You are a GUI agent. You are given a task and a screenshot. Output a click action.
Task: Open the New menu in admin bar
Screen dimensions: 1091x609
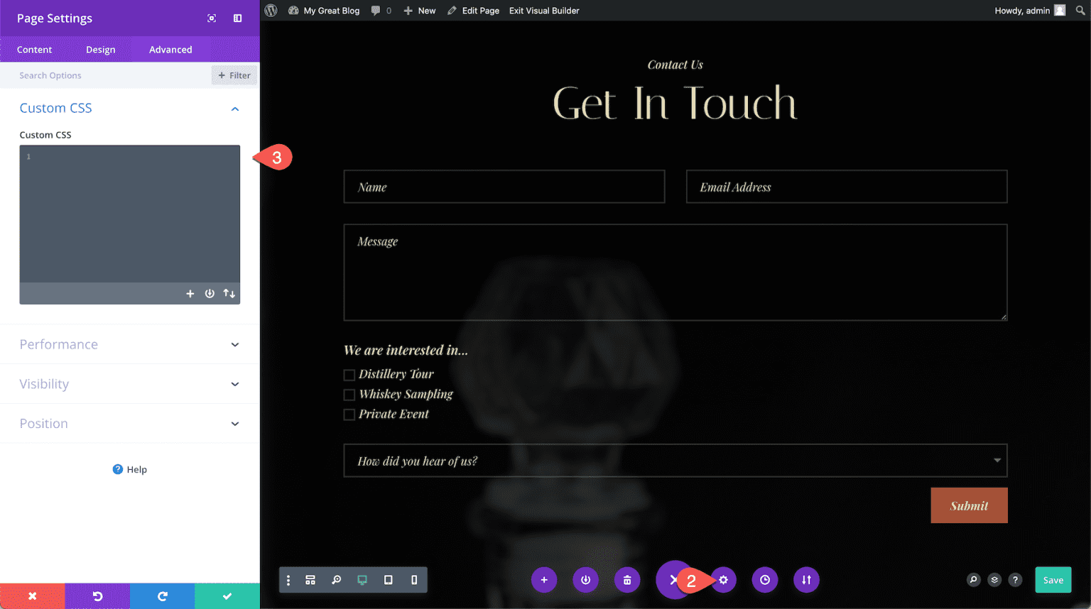[419, 11]
